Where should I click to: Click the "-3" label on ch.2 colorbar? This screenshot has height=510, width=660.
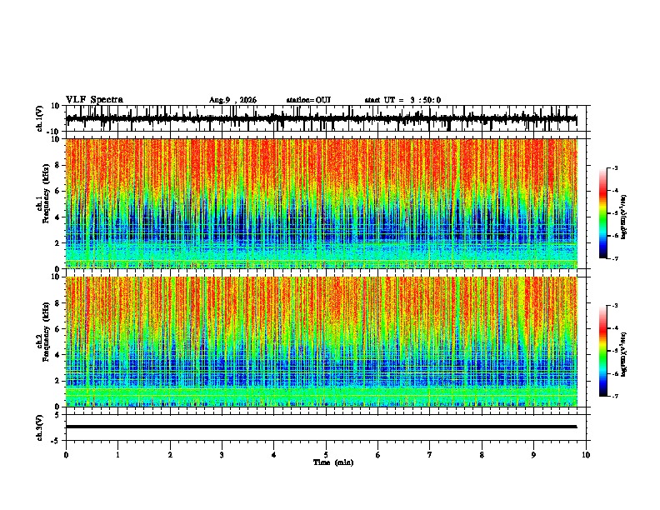click(614, 306)
